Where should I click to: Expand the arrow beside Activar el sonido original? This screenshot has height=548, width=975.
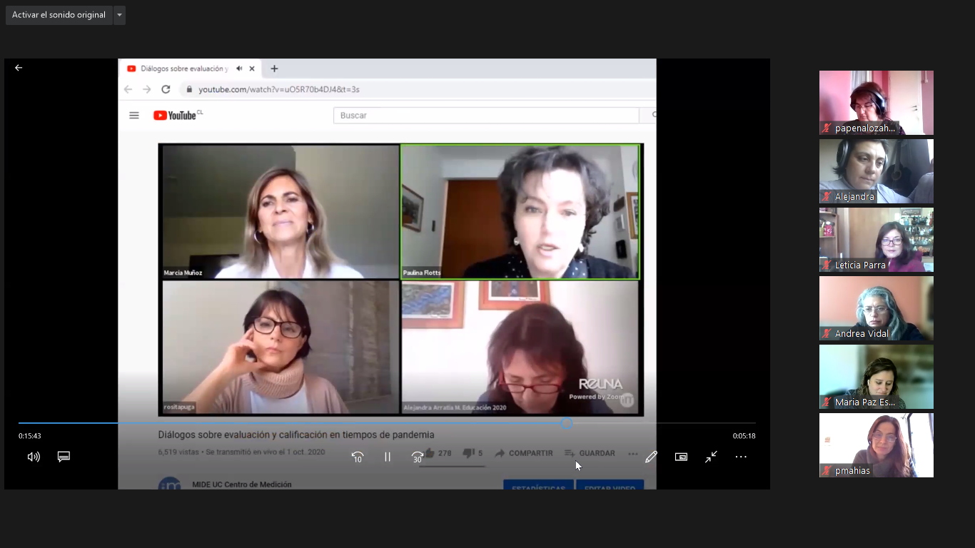coord(119,15)
